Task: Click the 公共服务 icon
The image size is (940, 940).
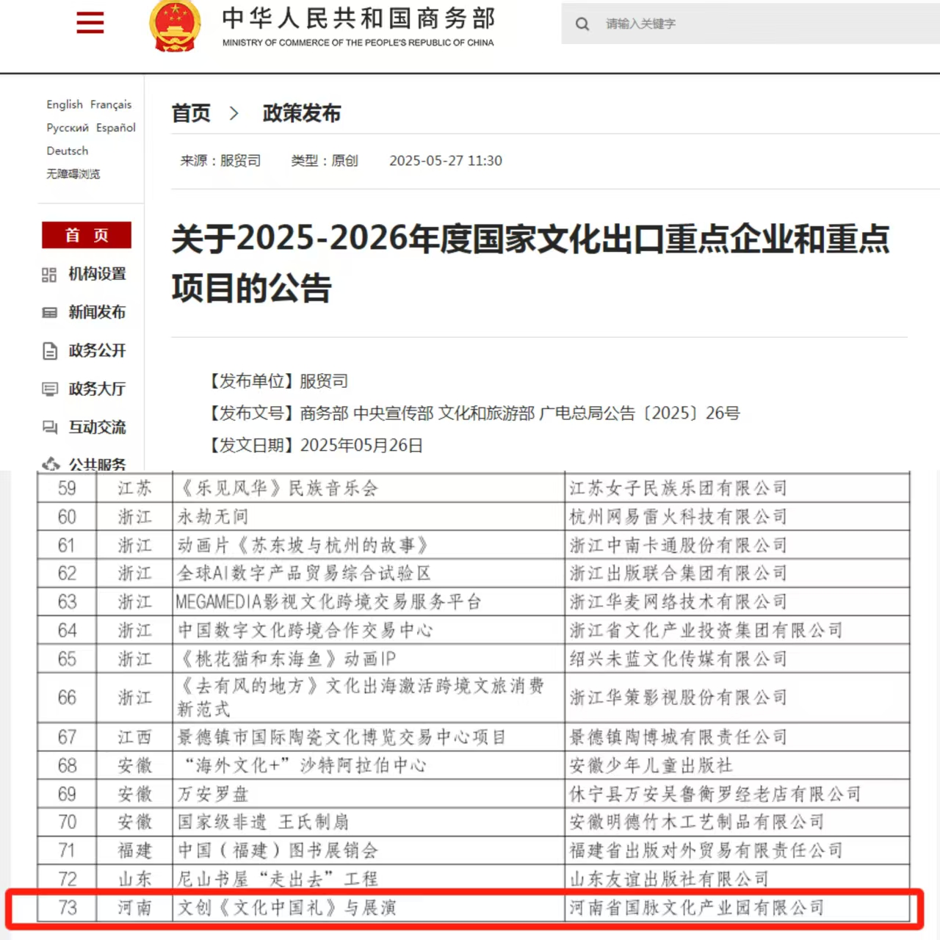Action: [50, 464]
